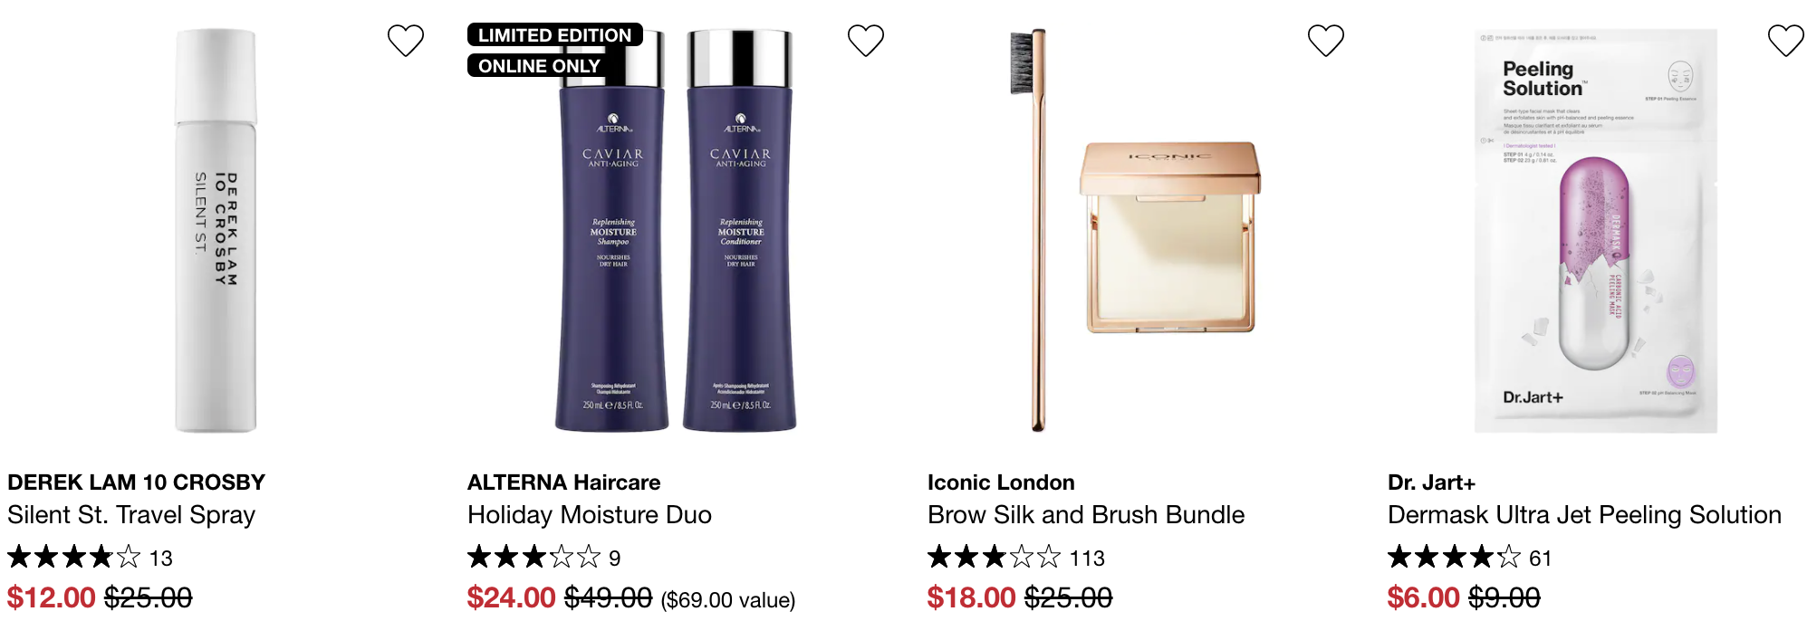The height and width of the screenshot is (621, 1817).
Task: Toggle heart favorite on Holiday Moisture Duo
Action: coord(866,41)
